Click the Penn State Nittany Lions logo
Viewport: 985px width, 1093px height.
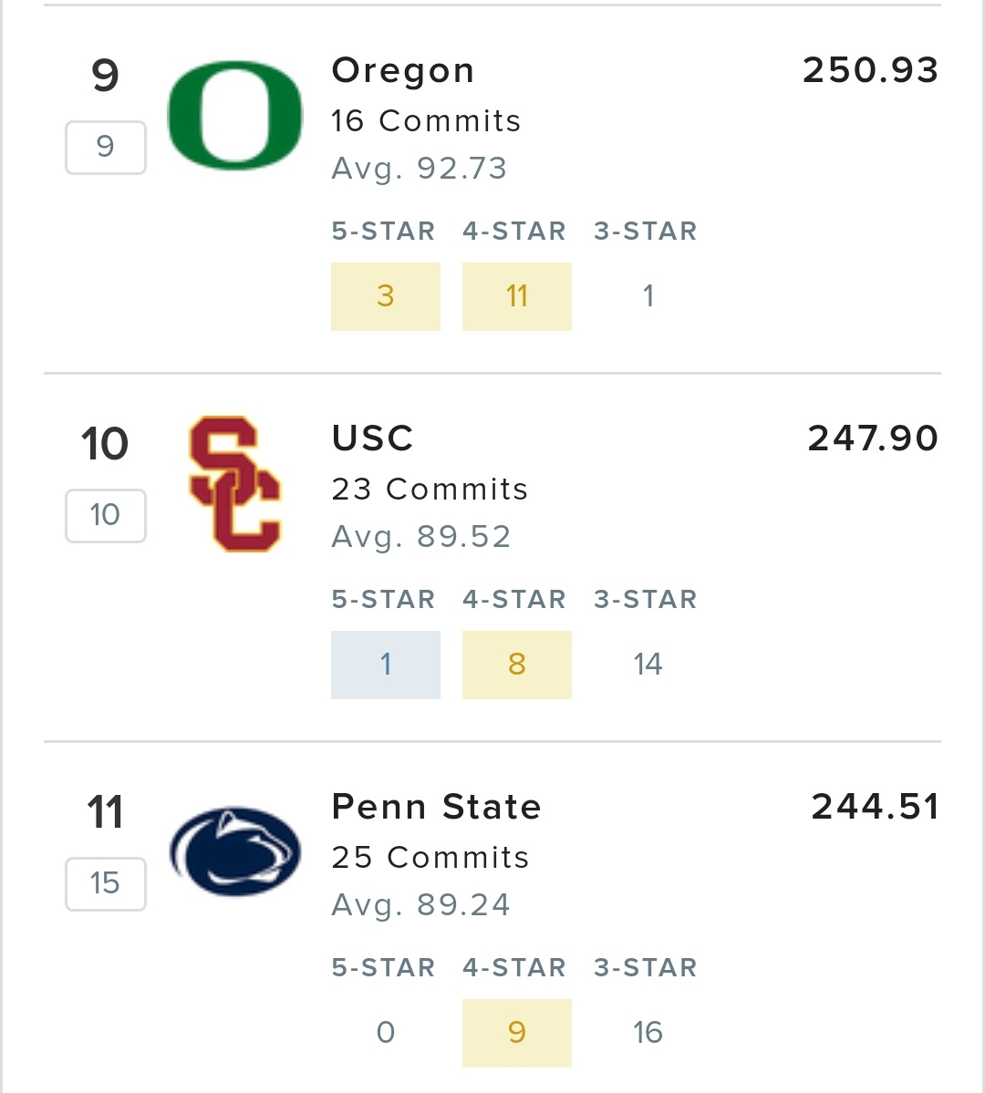[x=235, y=851]
